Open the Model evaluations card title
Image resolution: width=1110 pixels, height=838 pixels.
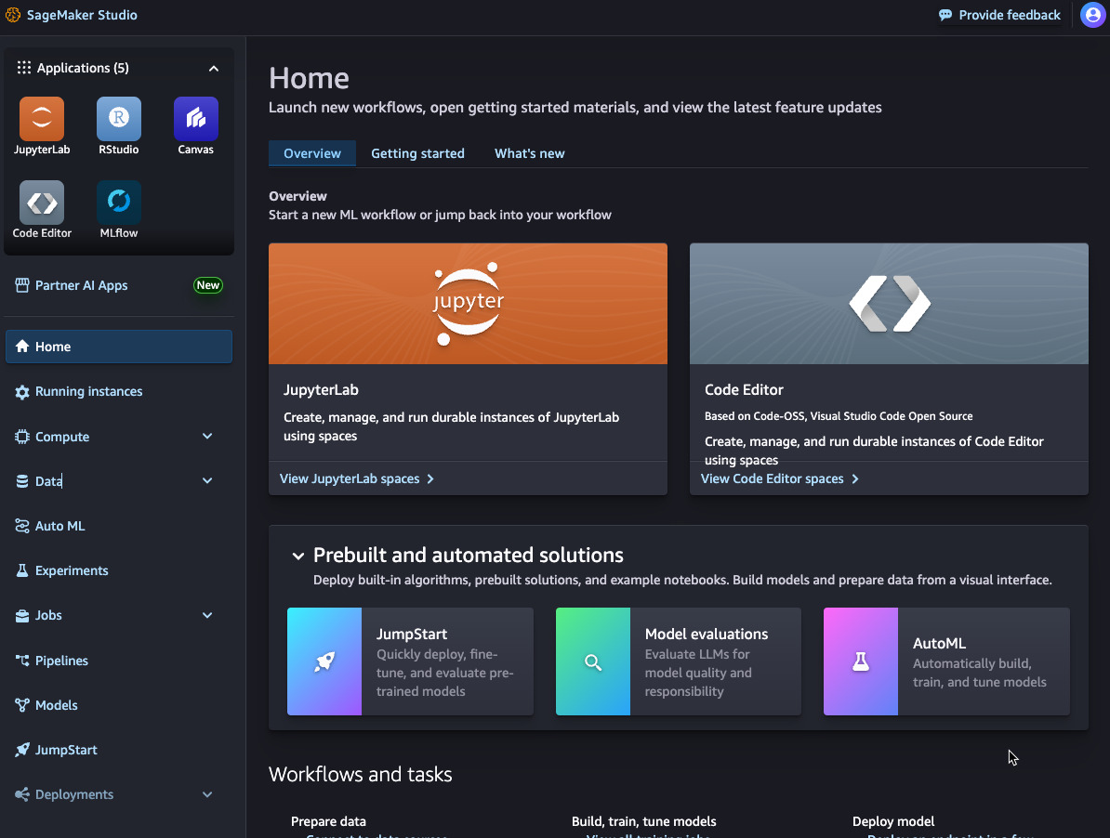(707, 635)
